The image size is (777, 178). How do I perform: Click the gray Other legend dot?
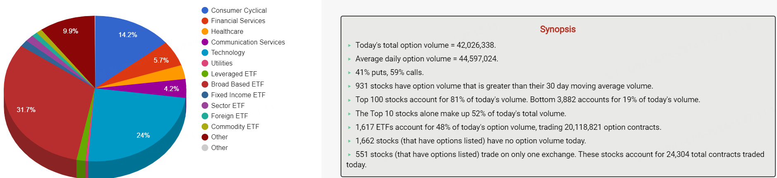[205, 148]
